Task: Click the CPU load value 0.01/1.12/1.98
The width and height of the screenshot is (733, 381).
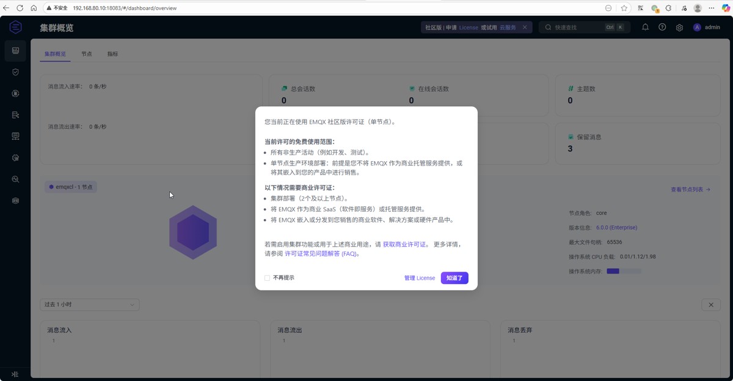Action: click(x=638, y=256)
